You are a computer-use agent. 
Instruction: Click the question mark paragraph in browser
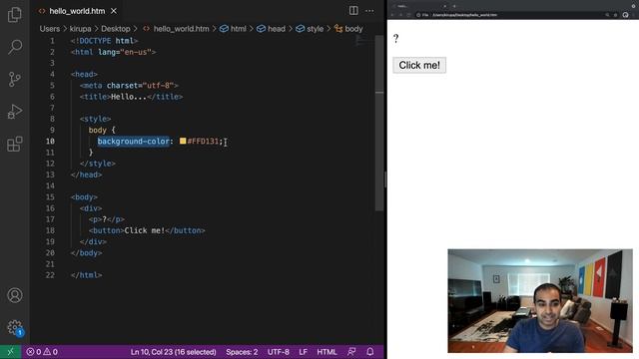(x=395, y=39)
